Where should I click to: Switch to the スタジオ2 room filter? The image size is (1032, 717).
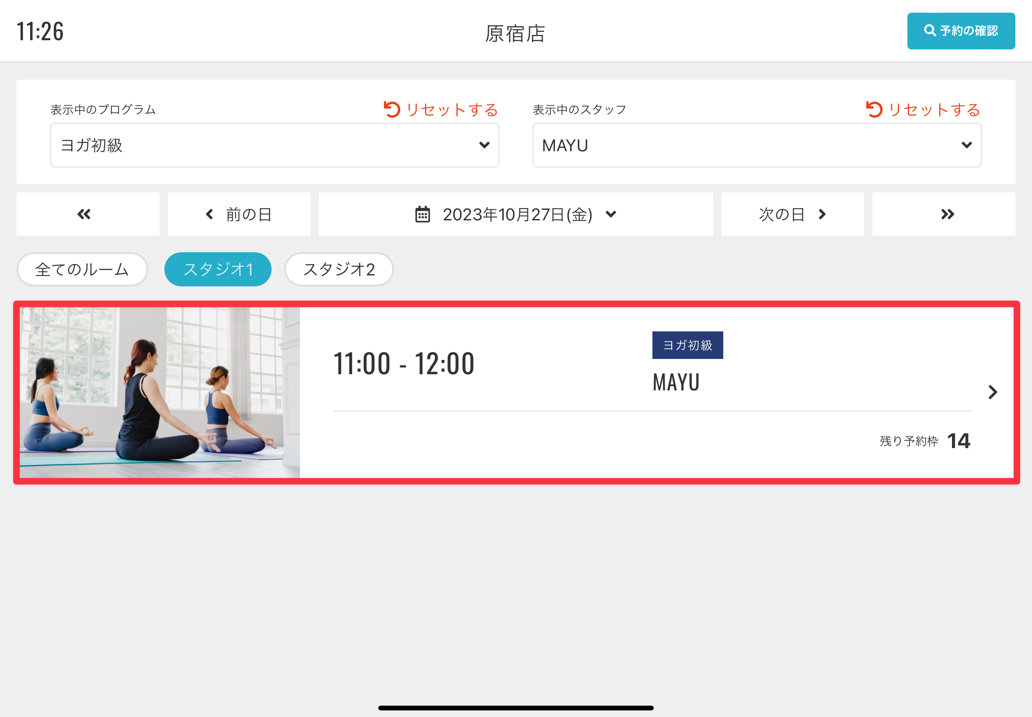(339, 269)
